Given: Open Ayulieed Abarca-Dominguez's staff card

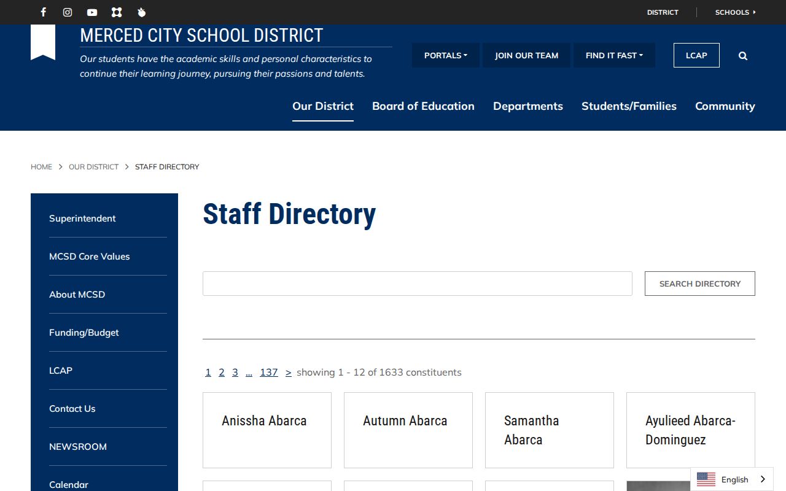Looking at the screenshot, I should [691, 430].
